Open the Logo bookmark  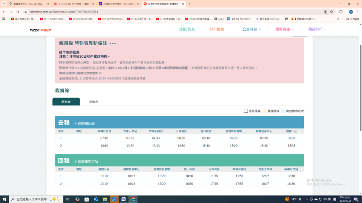coord(219,19)
